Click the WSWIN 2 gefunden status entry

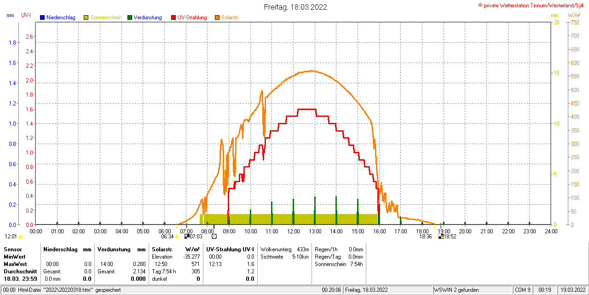click(456, 290)
